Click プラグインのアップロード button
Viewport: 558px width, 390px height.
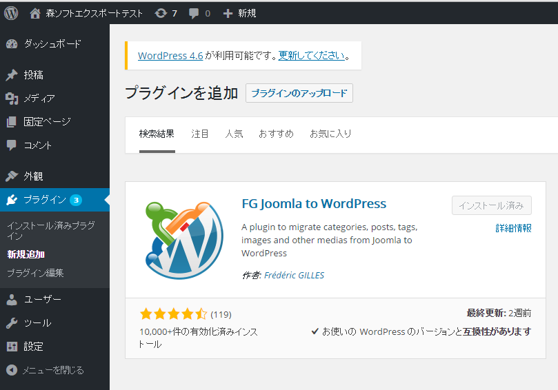[x=299, y=93]
